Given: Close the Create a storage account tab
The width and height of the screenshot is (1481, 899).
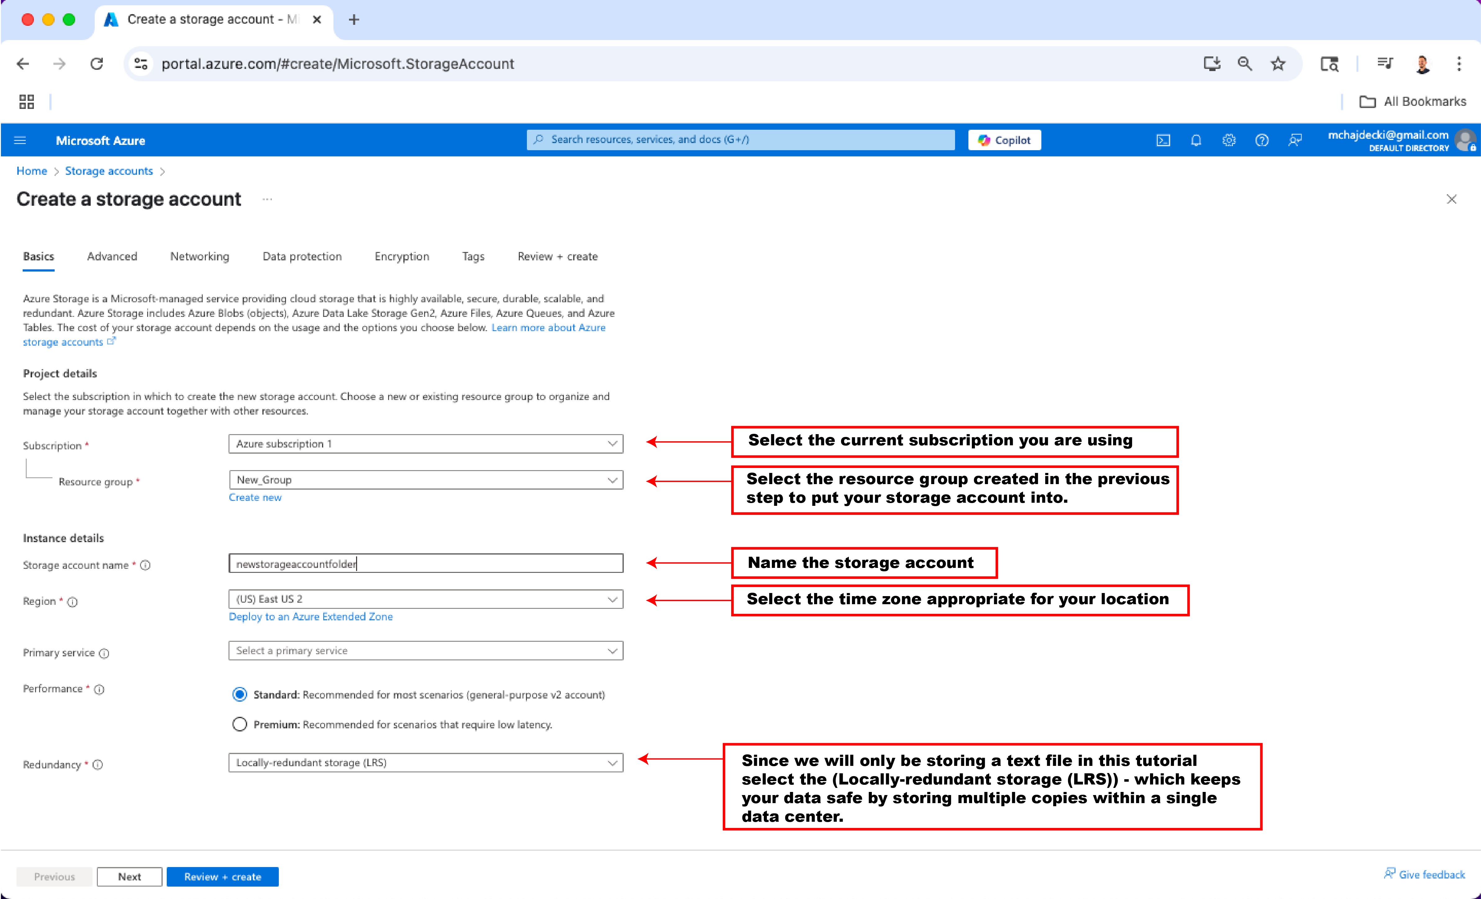Looking at the screenshot, I should pos(317,20).
